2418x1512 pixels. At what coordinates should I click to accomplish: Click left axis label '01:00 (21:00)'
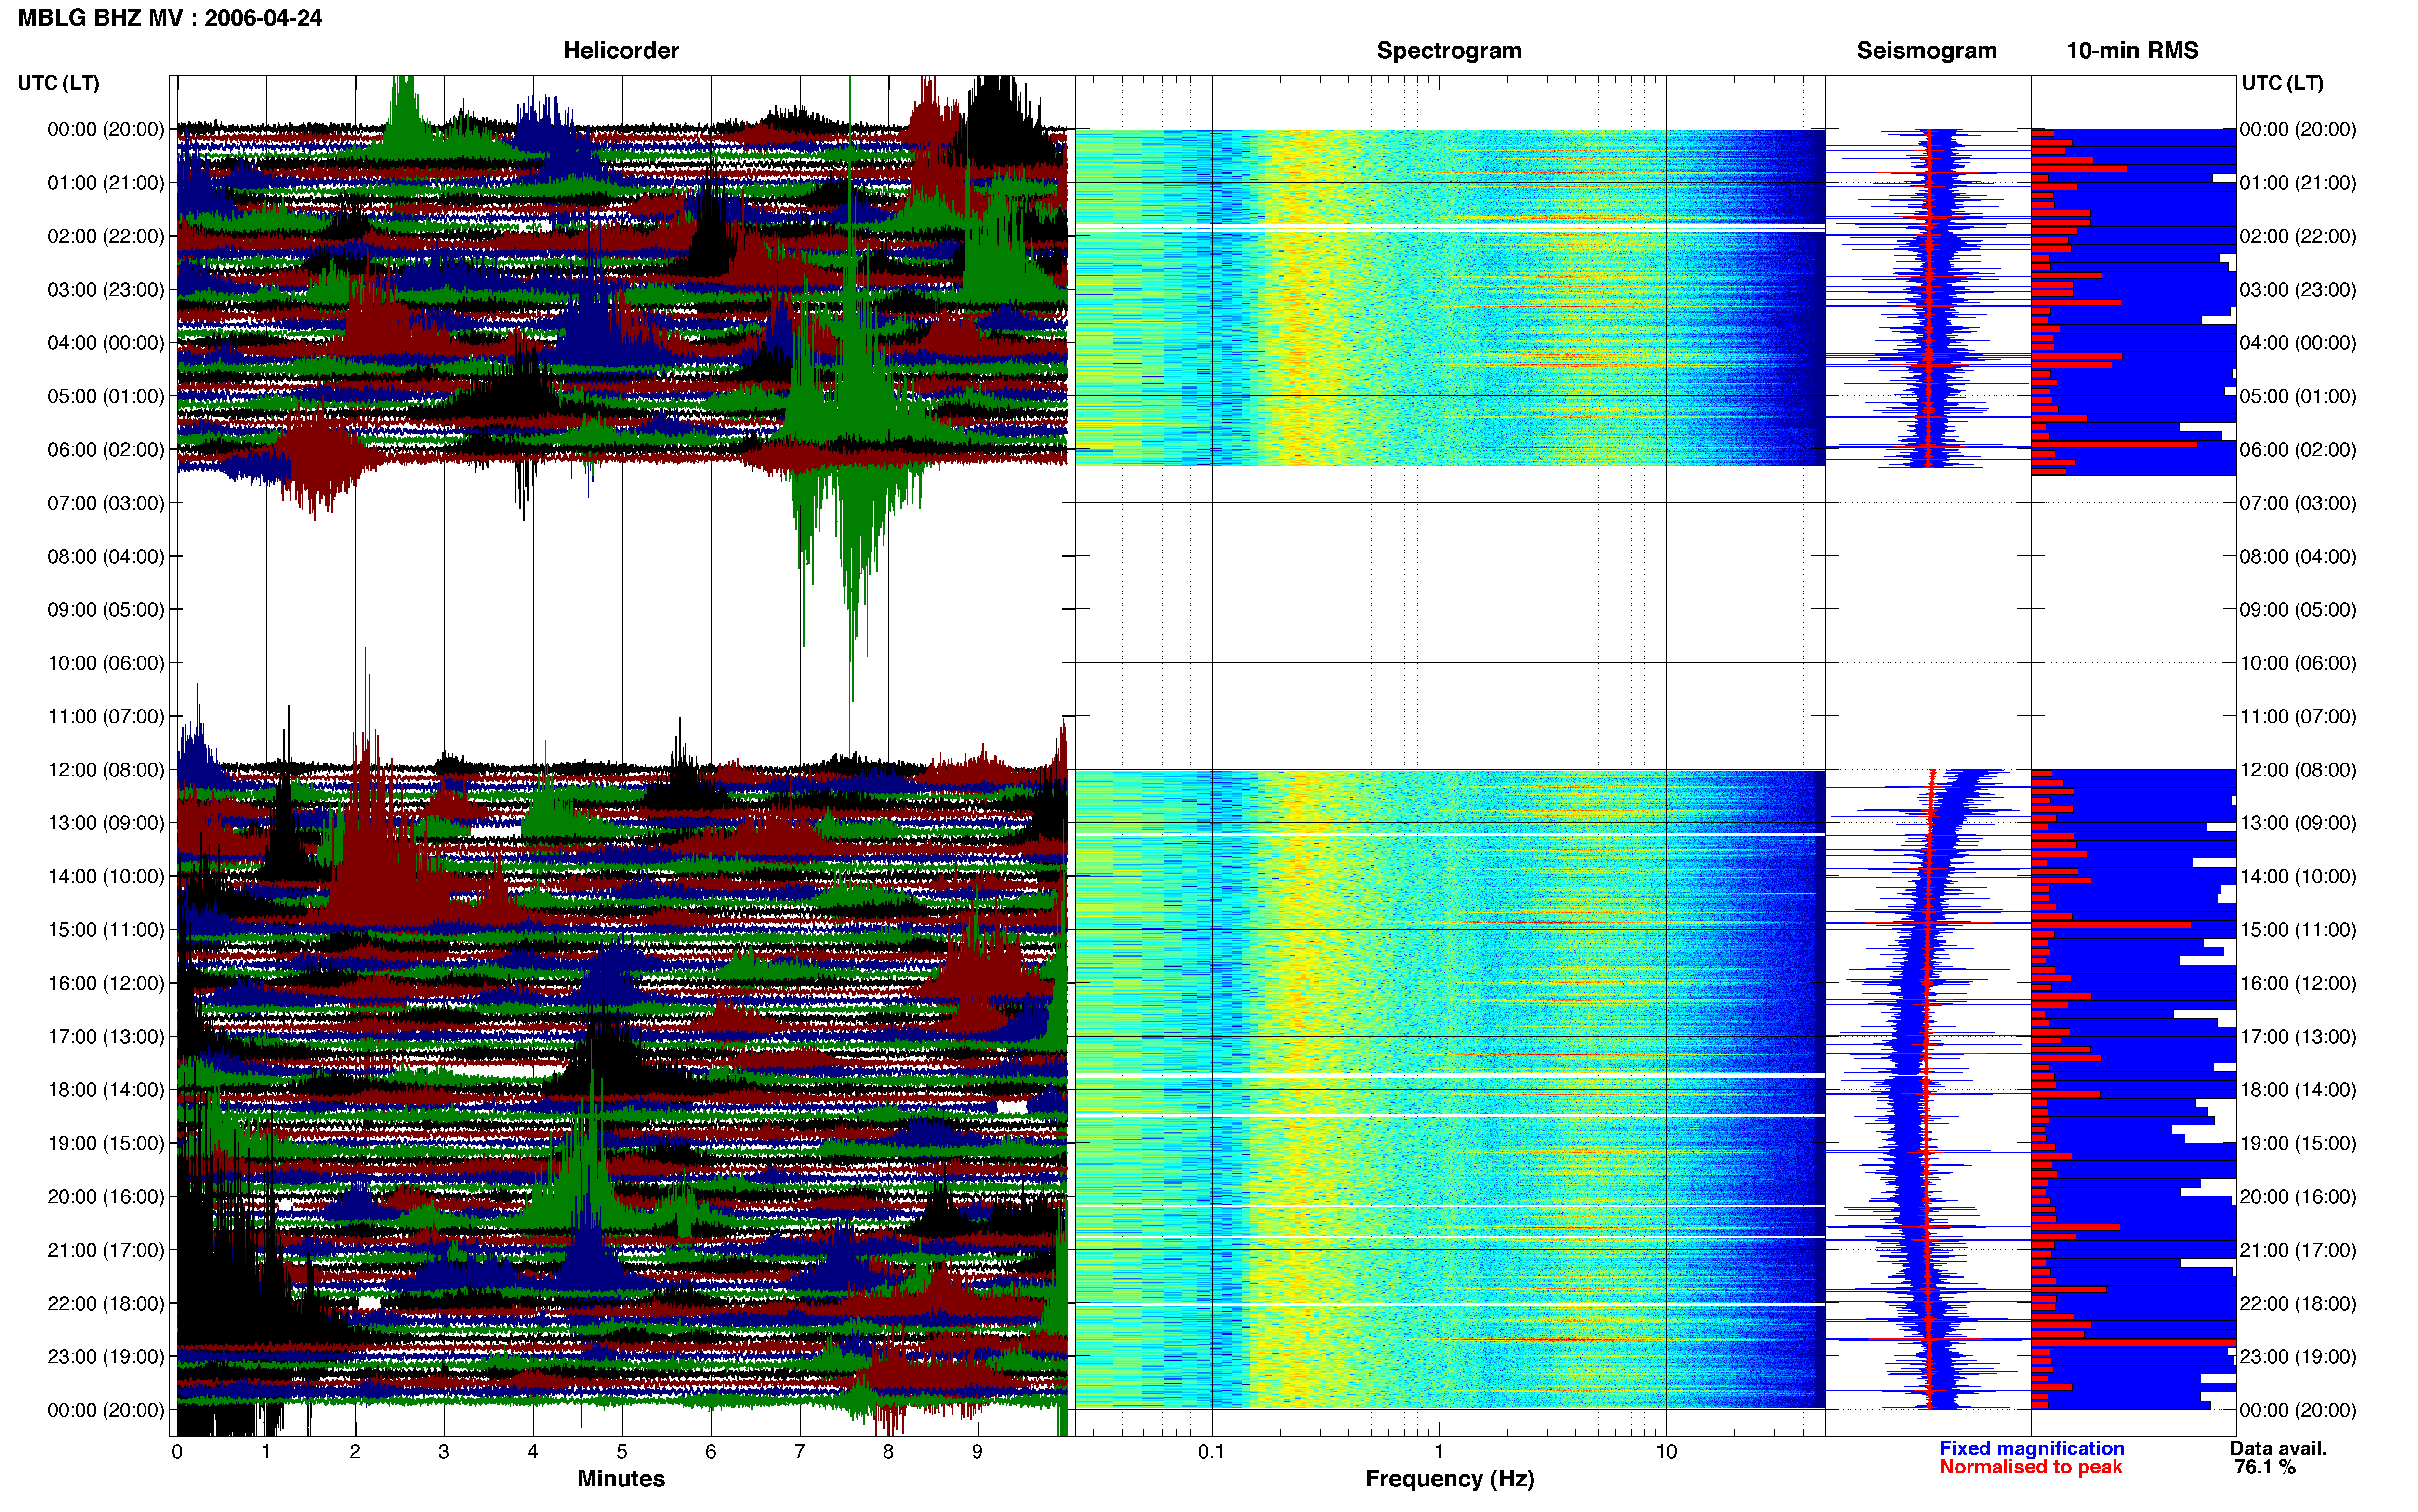pos(106,182)
